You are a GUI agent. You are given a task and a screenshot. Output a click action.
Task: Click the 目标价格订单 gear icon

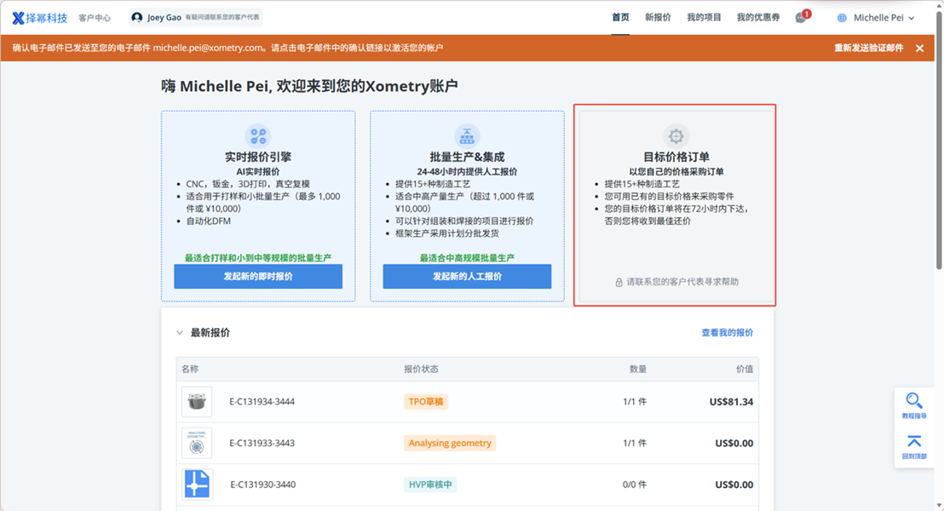[x=676, y=136]
